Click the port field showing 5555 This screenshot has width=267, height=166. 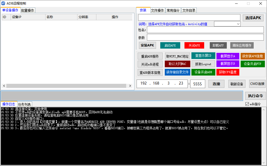point(198,84)
